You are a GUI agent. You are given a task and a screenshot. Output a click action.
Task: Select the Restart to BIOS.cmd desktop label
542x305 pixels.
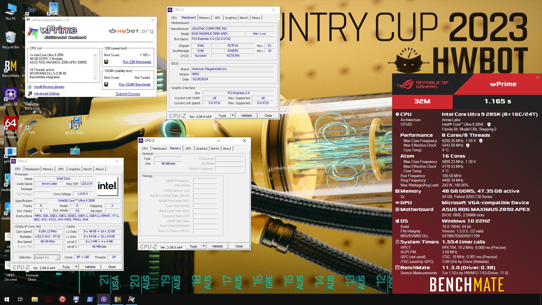point(32,106)
